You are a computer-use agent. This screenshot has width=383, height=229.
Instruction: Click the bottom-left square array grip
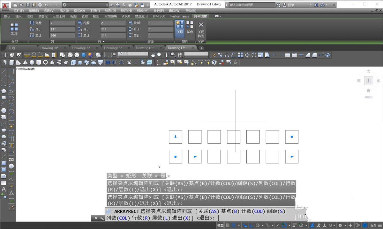click(176, 157)
